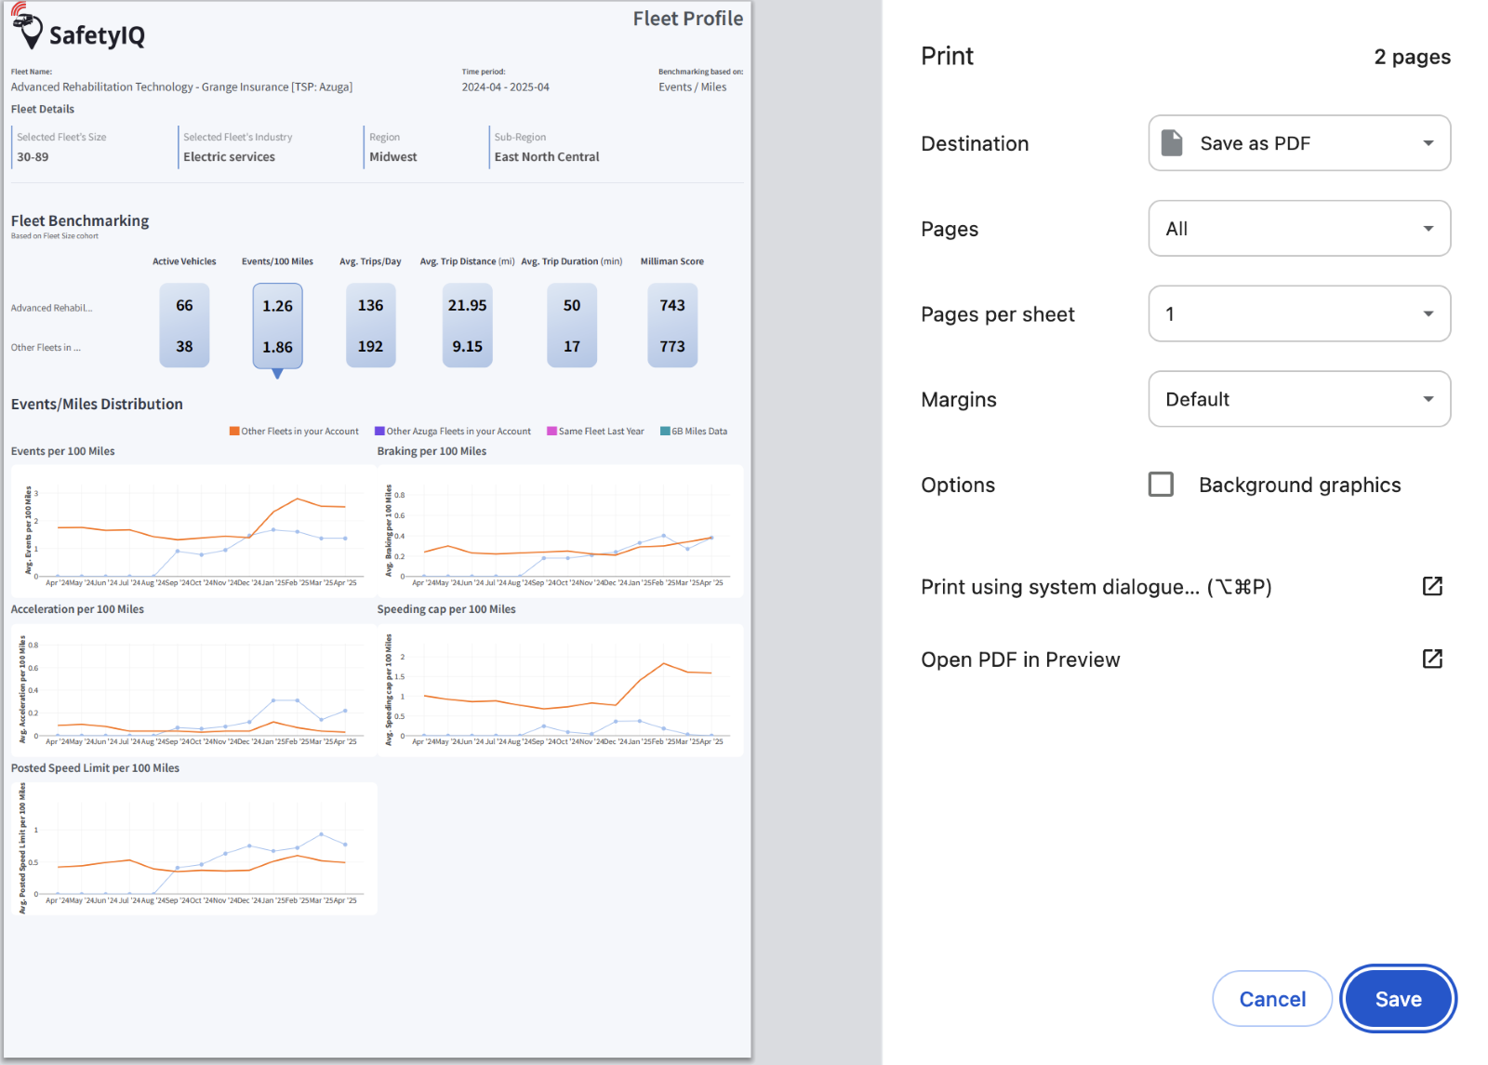
Task: Click the SafetyIQ logo icon
Action: pyautogui.click(x=27, y=26)
